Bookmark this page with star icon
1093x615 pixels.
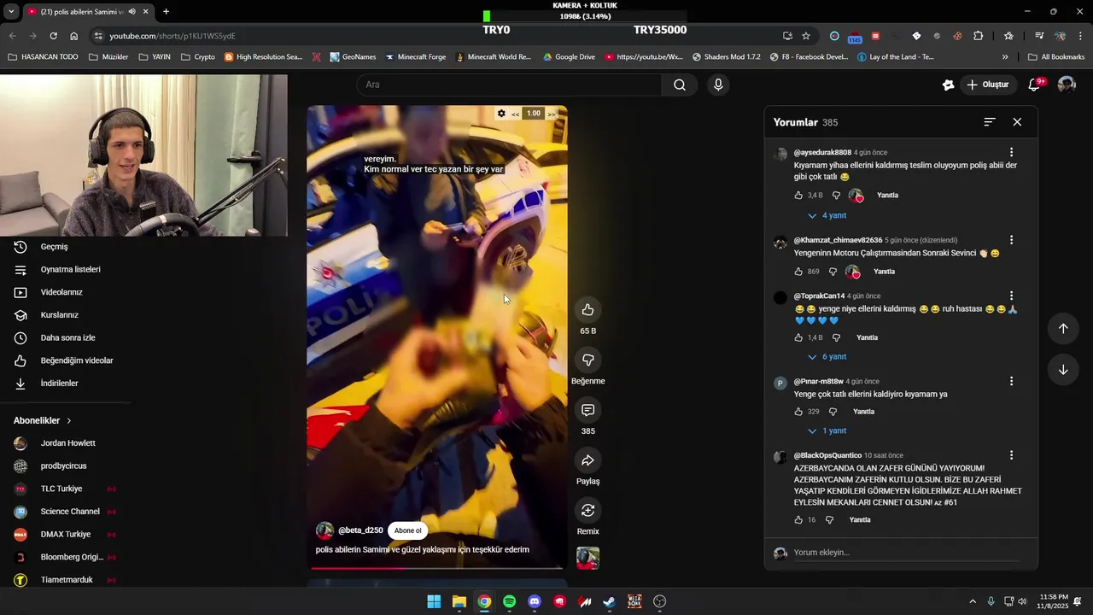pyautogui.click(x=806, y=36)
